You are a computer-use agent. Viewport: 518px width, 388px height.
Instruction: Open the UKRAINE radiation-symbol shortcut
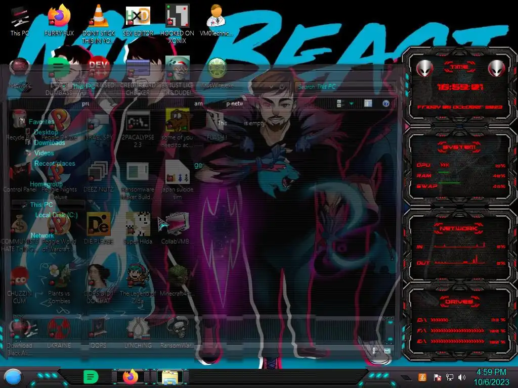59,332
